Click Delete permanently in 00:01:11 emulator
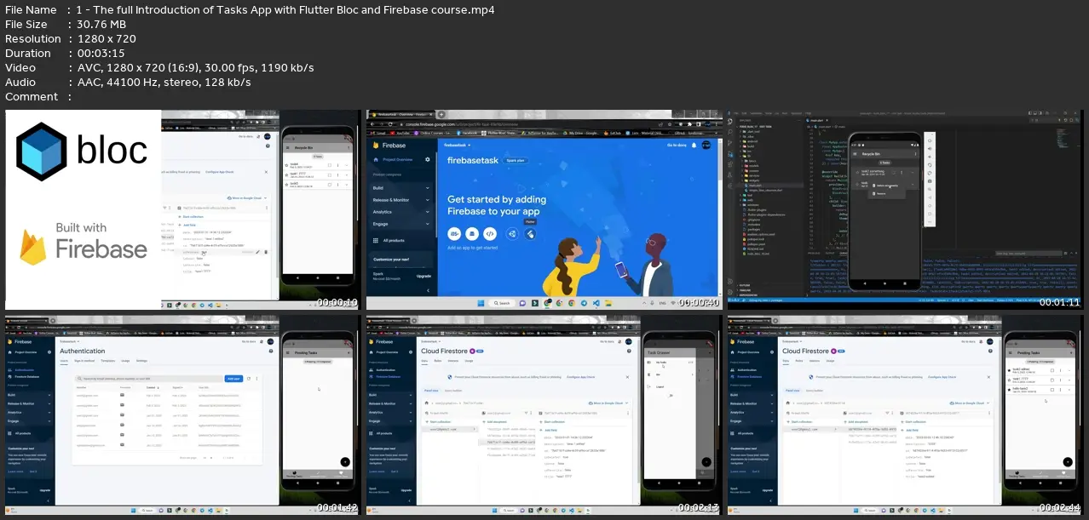The image size is (1089, 520). (885, 186)
